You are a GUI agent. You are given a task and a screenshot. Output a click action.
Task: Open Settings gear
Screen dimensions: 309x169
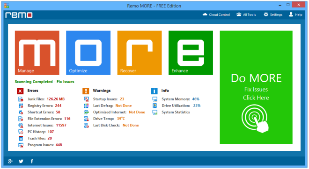273,14
